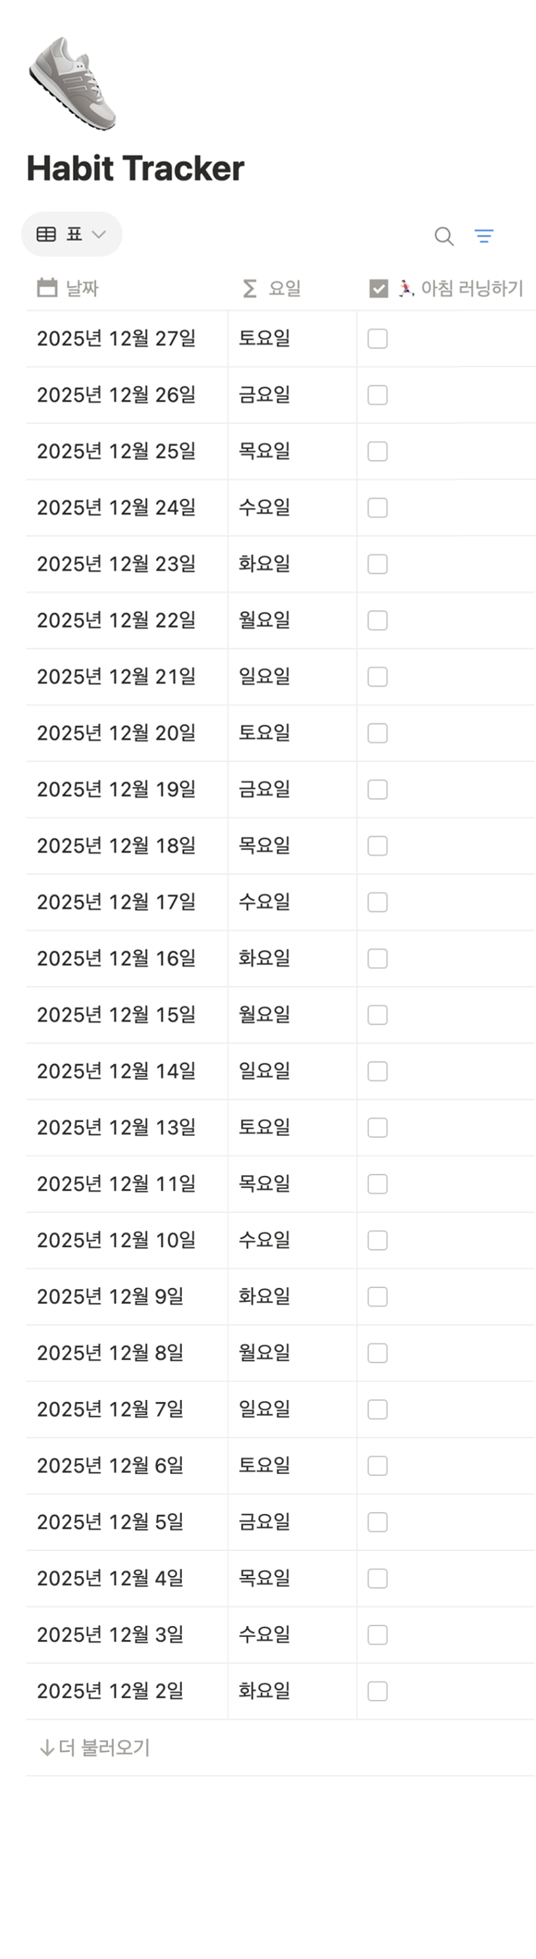Click the checkbox icon in 아침 러닝하기 header
The height and width of the screenshot is (1959, 536).
(x=378, y=288)
